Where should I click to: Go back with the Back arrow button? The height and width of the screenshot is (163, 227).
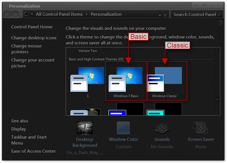(7, 14)
